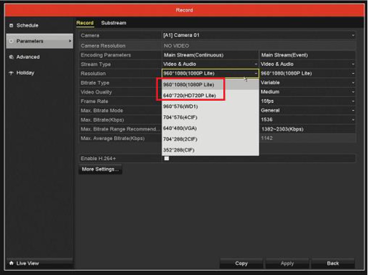This screenshot has width=368, height=275.
Task: Click the Live View home icon
Action: point(11,263)
